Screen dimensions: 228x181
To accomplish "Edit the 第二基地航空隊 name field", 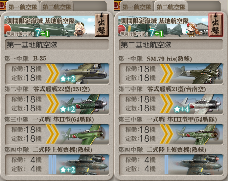I will coord(171,44).
